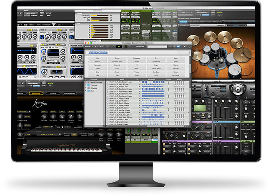Select the Electric Piano tag button
271x196 pixels.
(156, 69)
